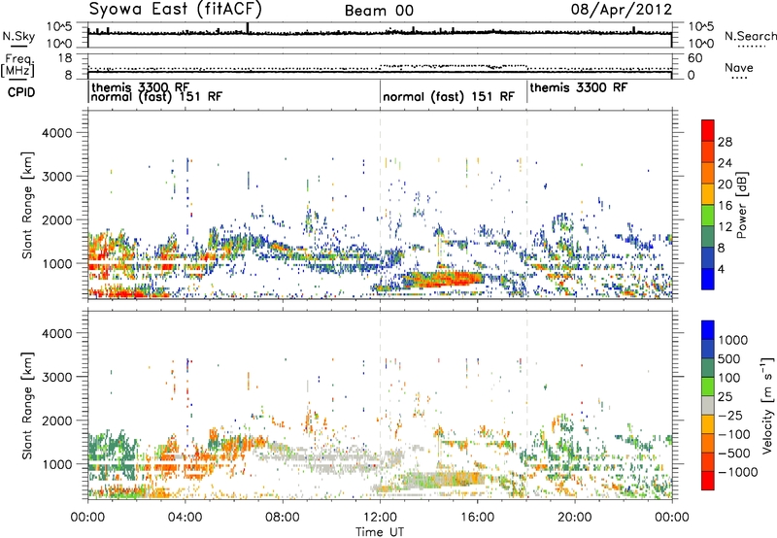Click the dashed 12:00 marker in velocity panel

pos(380,405)
